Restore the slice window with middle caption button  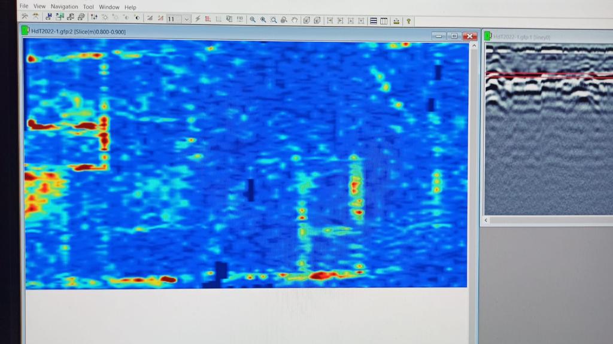click(454, 36)
